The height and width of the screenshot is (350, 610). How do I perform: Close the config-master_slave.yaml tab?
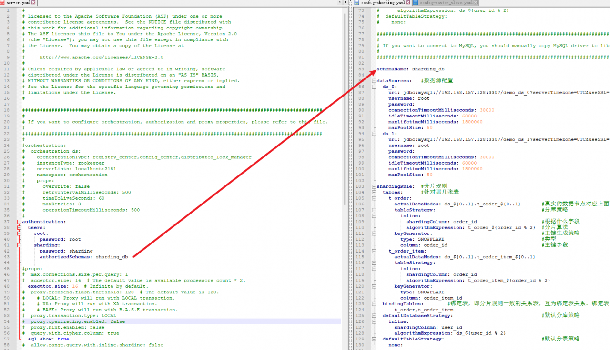[476, 3]
